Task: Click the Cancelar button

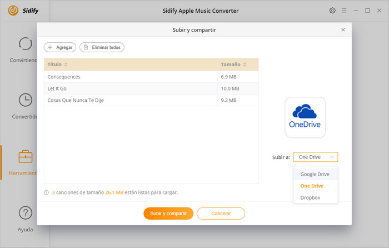Action: tap(221, 213)
